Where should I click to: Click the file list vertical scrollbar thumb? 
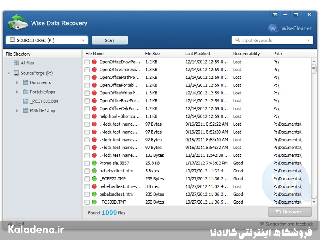coord(314,69)
